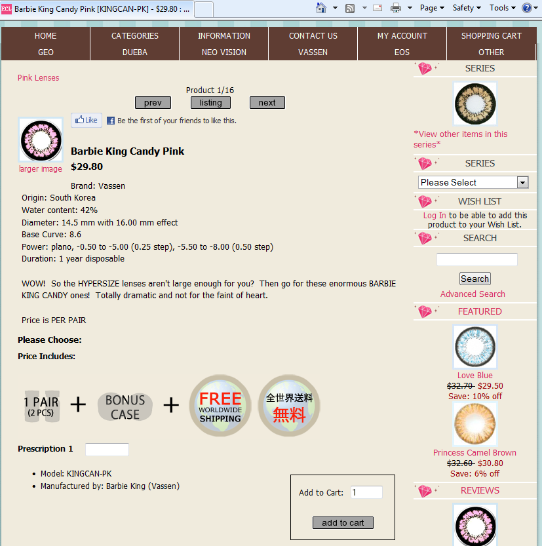This screenshot has height=546, width=542.
Task: Open MY ACCOUNT navigation item
Action: coord(402,36)
